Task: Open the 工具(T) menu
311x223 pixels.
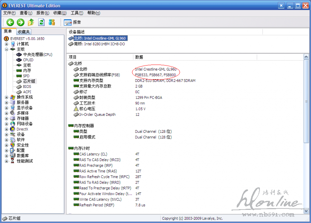Action: pos(77,13)
